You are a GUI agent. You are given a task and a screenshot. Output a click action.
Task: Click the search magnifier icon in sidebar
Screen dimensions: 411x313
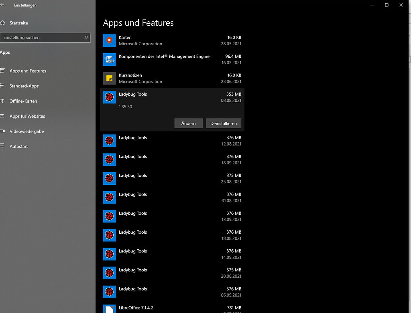click(x=86, y=38)
